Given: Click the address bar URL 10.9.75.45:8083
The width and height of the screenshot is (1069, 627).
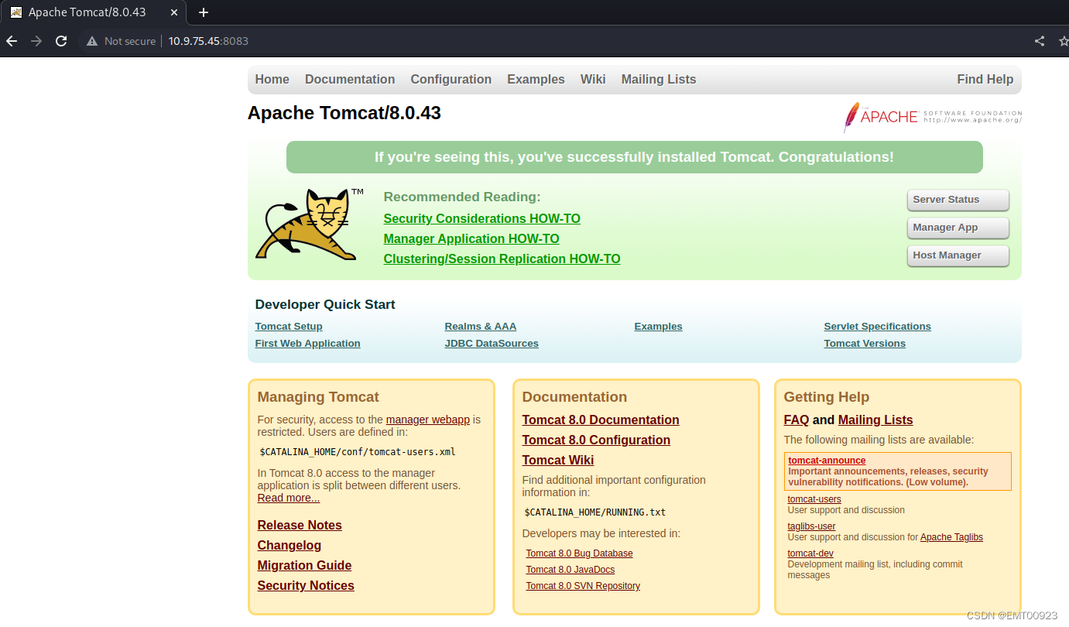Looking at the screenshot, I should click(x=208, y=41).
